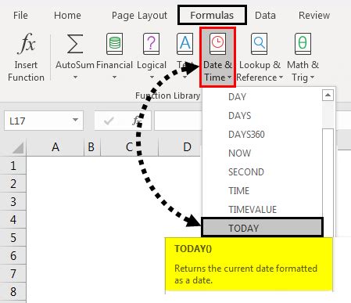Open the Text functions book icon

pos(184,44)
